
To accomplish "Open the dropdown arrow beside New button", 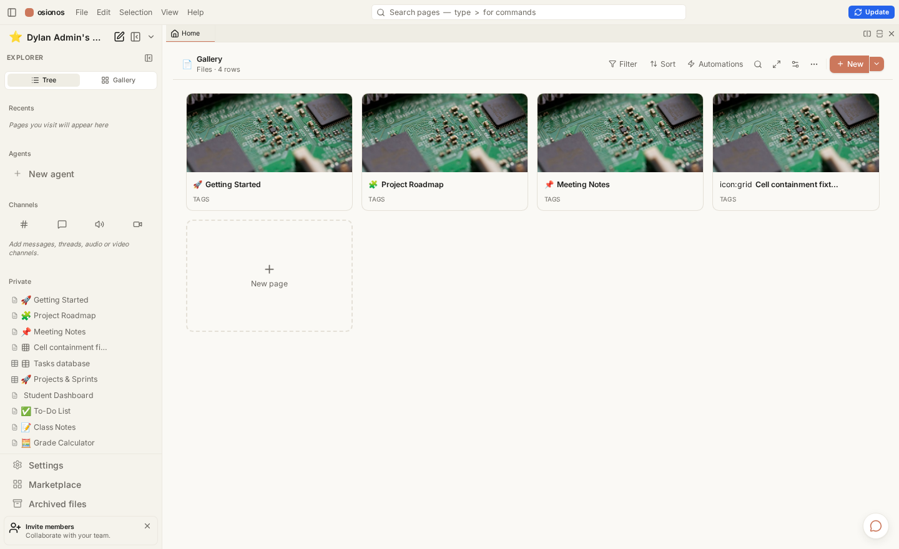I will pos(877,64).
